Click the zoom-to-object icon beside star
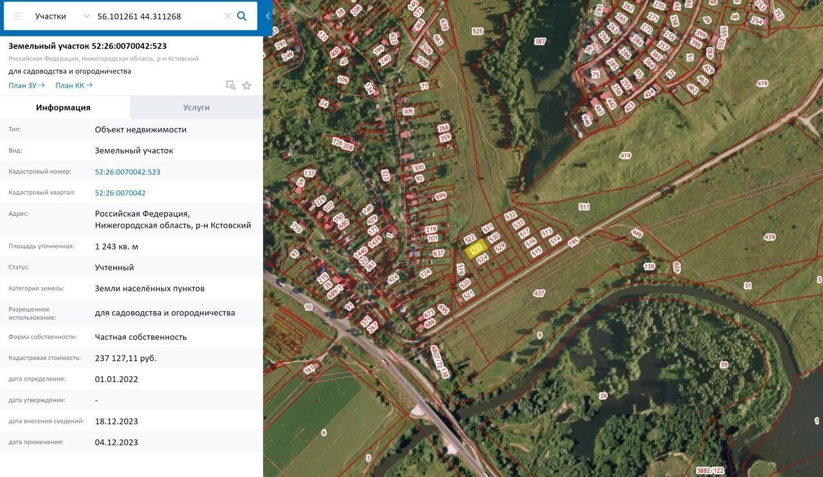Screen dimensions: 823x477 230,85
